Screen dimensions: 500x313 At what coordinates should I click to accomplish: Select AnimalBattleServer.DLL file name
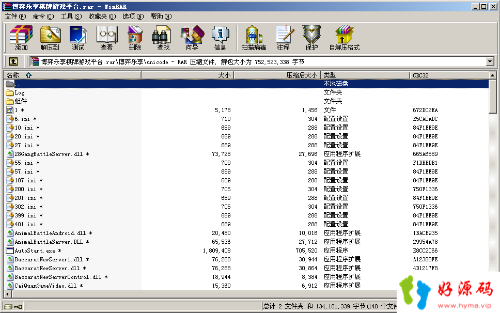click(52, 242)
